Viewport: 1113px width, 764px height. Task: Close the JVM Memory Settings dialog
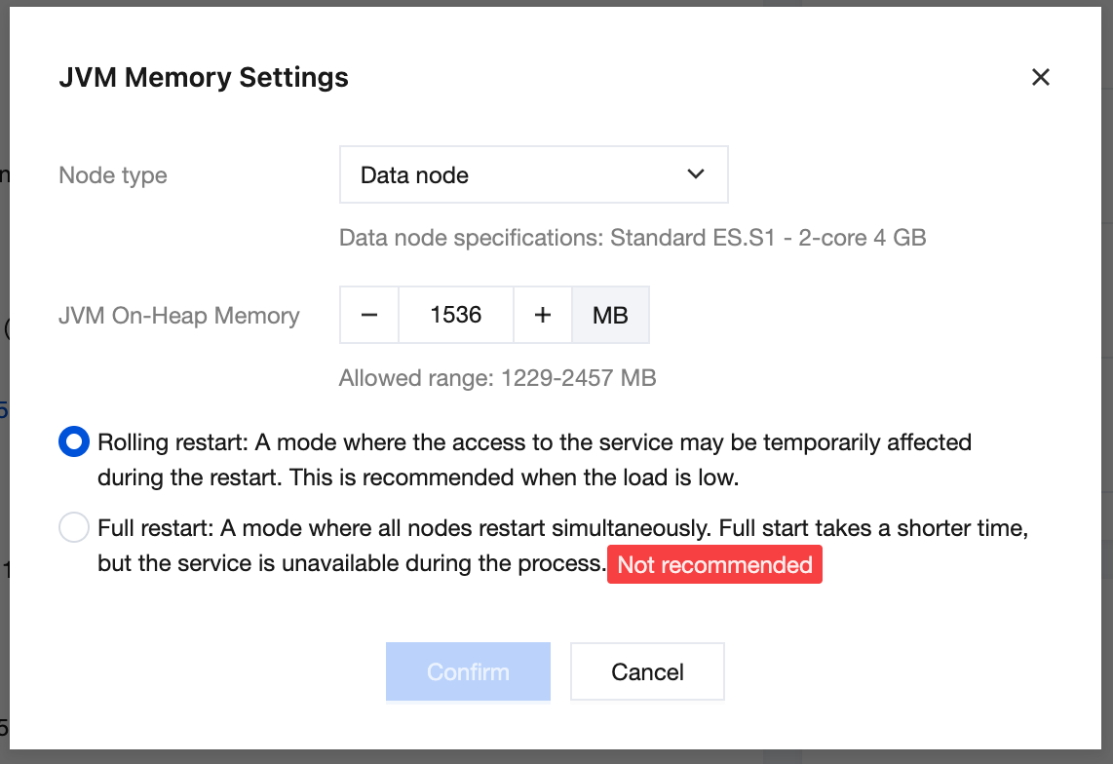(1041, 77)
